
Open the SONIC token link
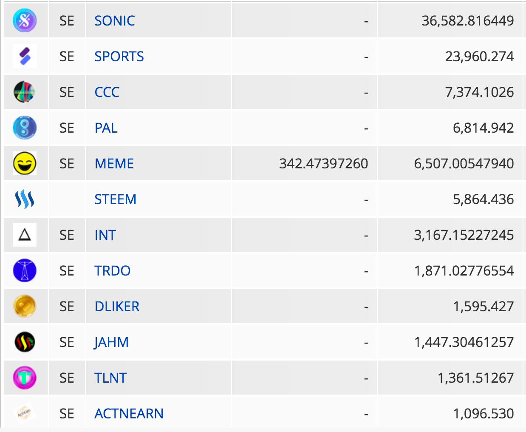pos(115,20)
